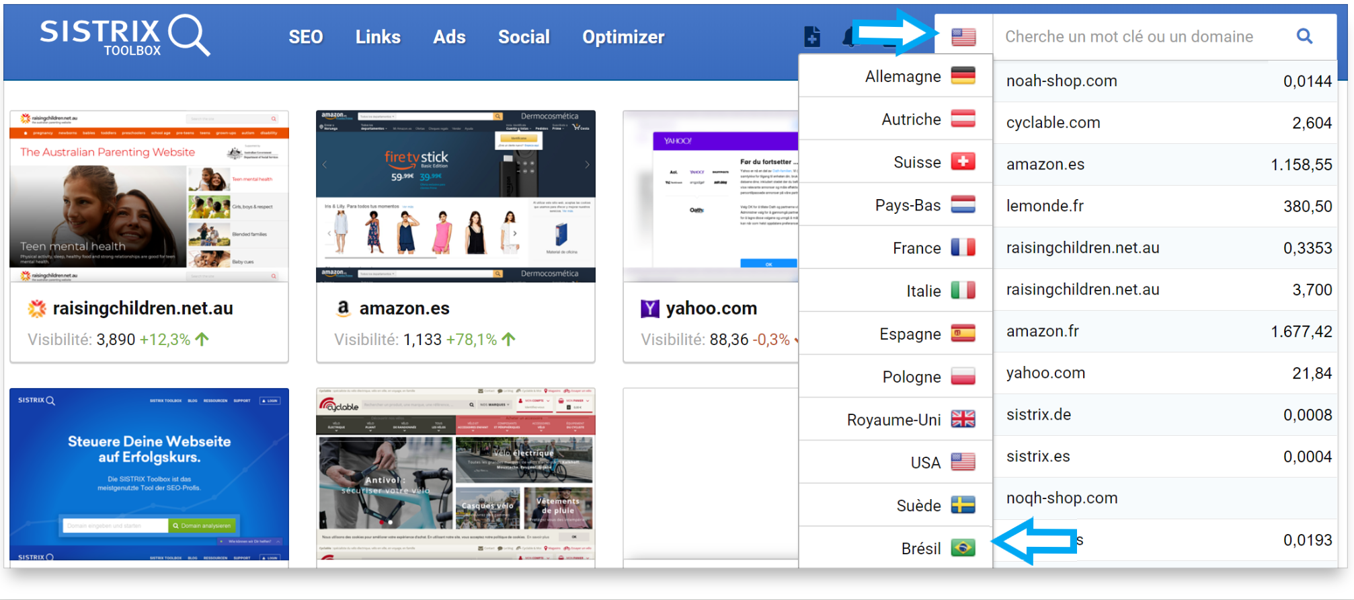Click the Brazil flag icon
Image resolution: width=1354 pixels, height=600 pixels.
(963, 548)
